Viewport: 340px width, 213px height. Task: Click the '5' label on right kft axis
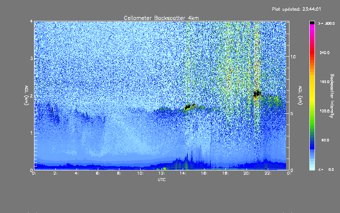point(292,113)
